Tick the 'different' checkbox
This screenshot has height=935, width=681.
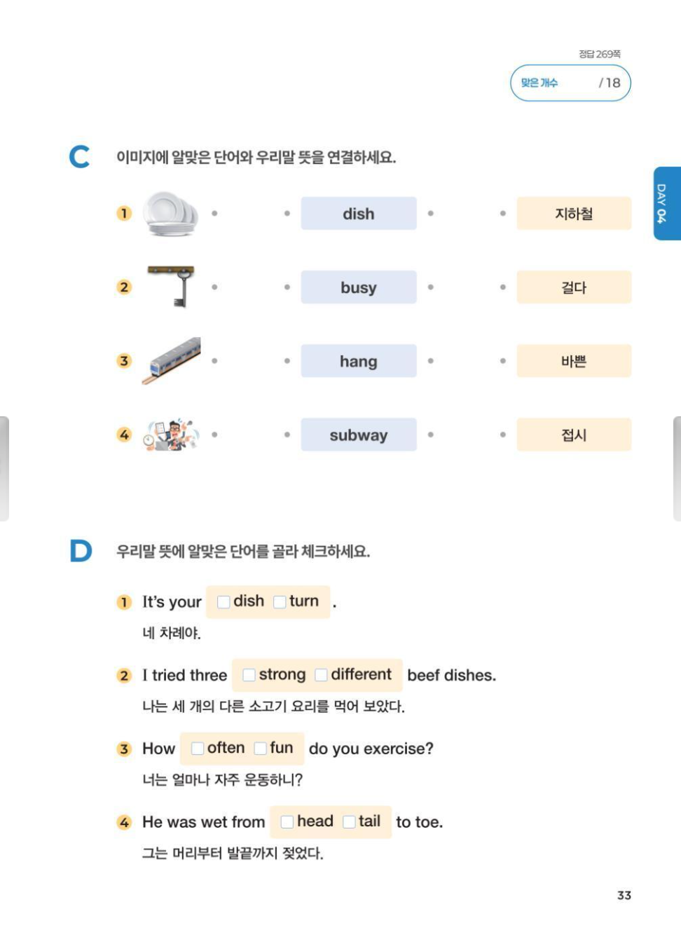pyautogui.click(x=321, y=675)
